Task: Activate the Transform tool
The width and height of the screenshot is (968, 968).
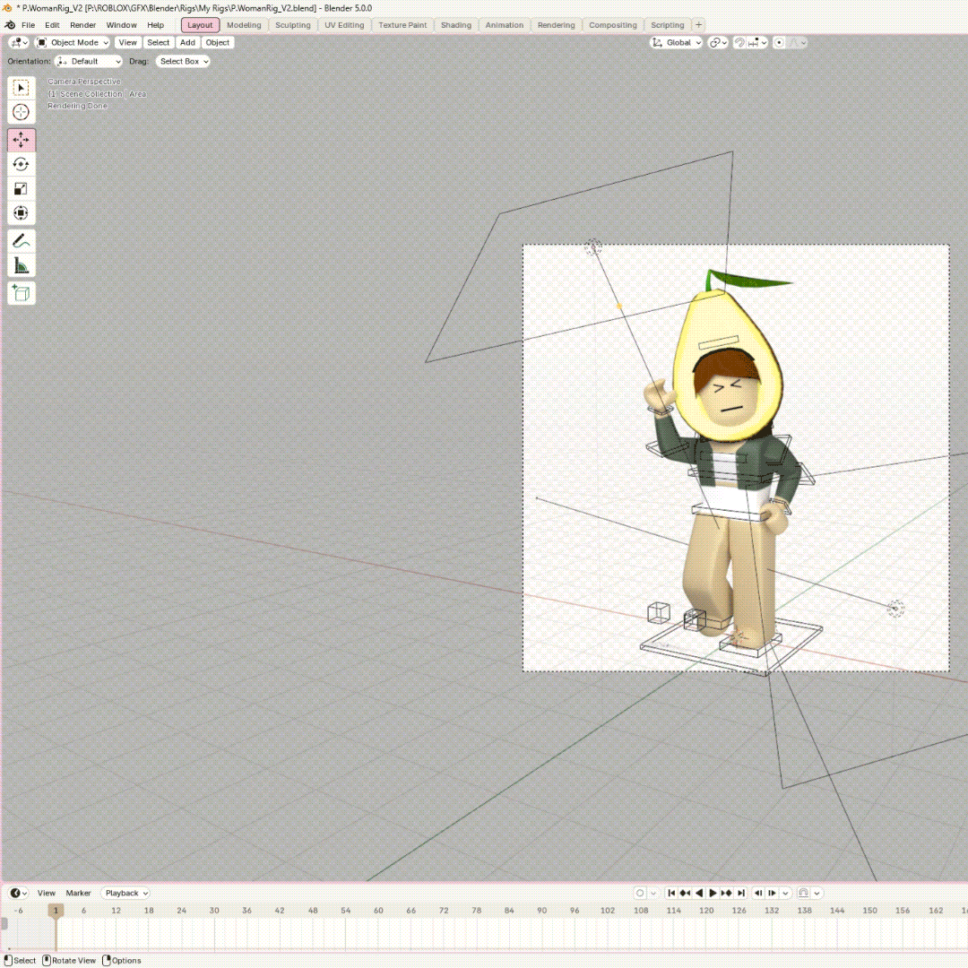Action: (x=21, y=213)
